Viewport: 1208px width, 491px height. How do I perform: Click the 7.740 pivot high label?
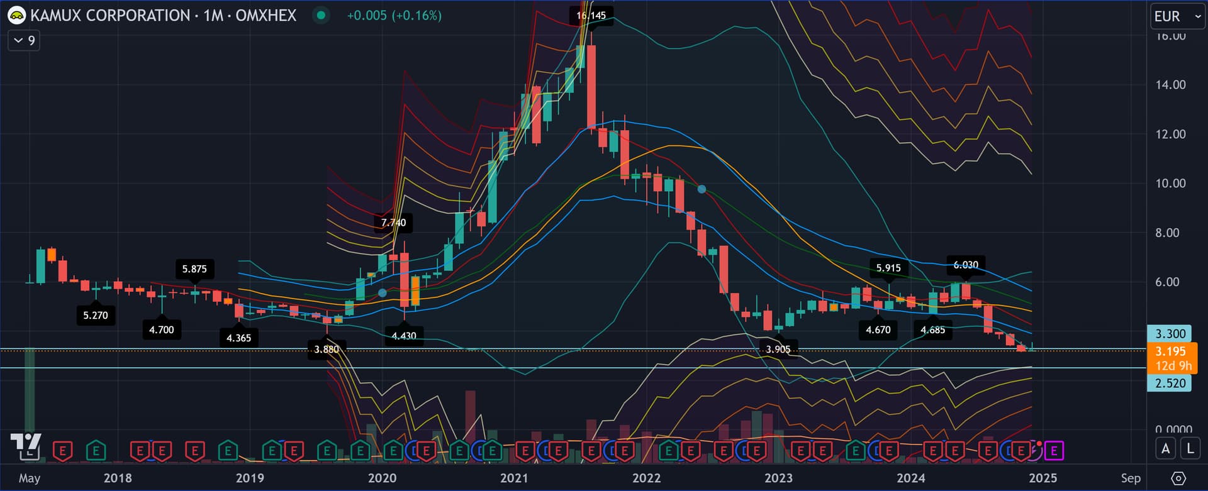tap(393, 223)
